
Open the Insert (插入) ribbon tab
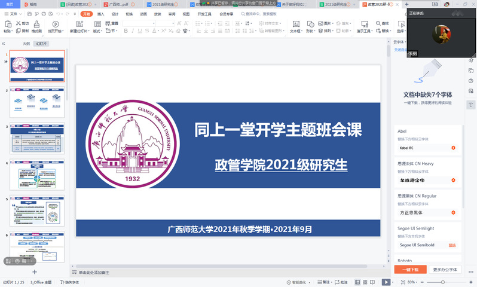click(x=100, y=14)
